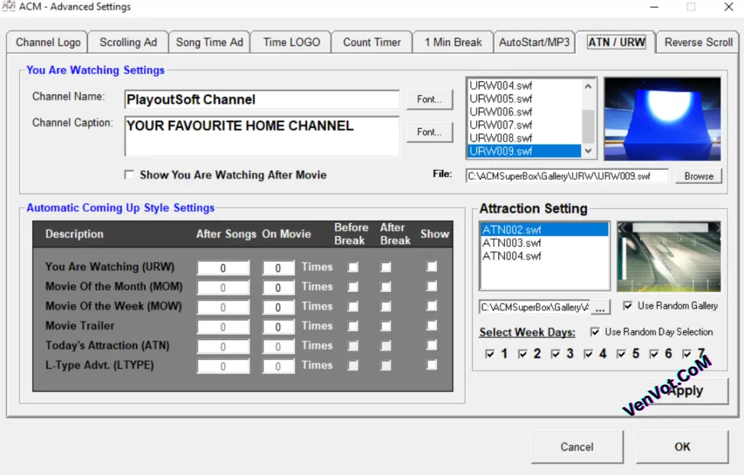This screenshot has height=475, width=744.
Task: Check Before Break for Today's Attraction
Action: (353, 346)
